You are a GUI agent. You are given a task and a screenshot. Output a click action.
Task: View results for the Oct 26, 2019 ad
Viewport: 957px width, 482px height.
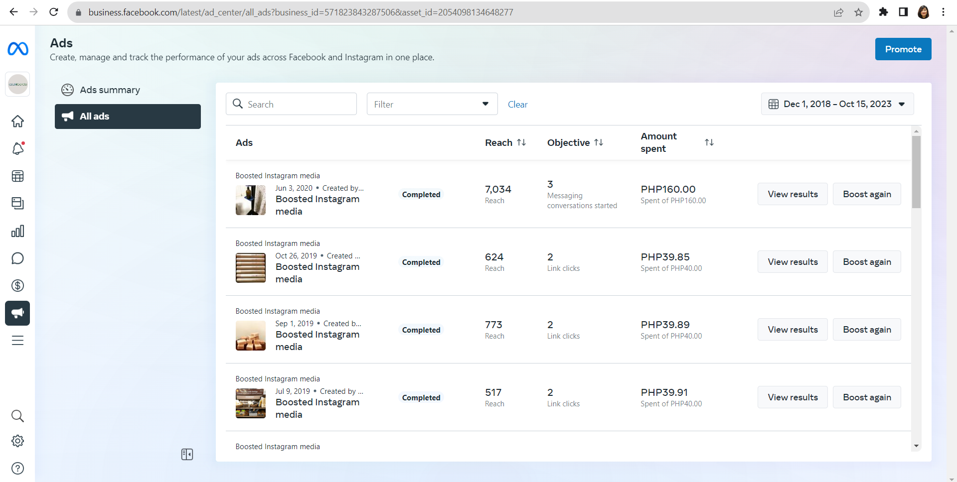tap(793, 262)
